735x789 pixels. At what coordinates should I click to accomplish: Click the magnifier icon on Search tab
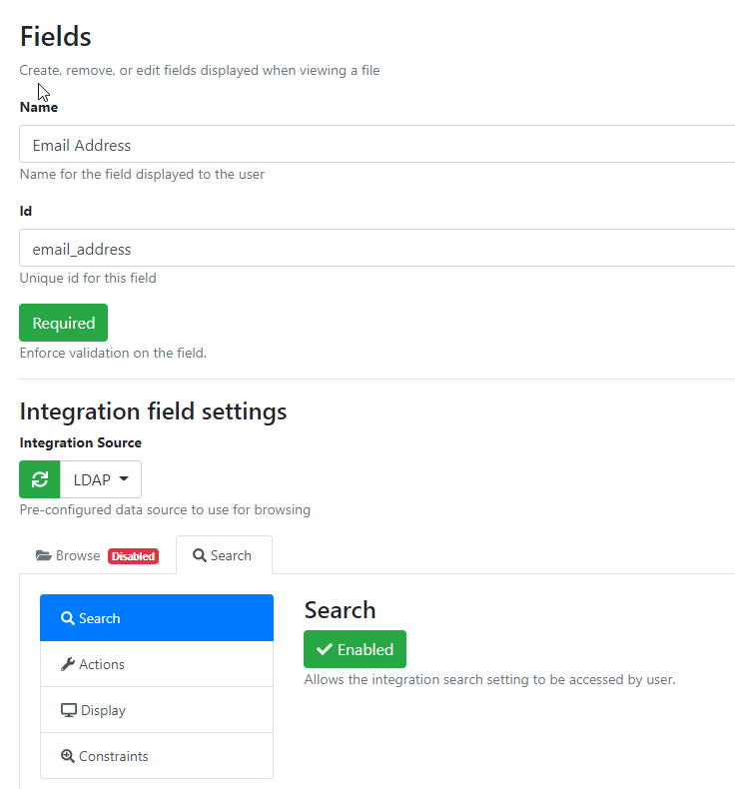199,555
